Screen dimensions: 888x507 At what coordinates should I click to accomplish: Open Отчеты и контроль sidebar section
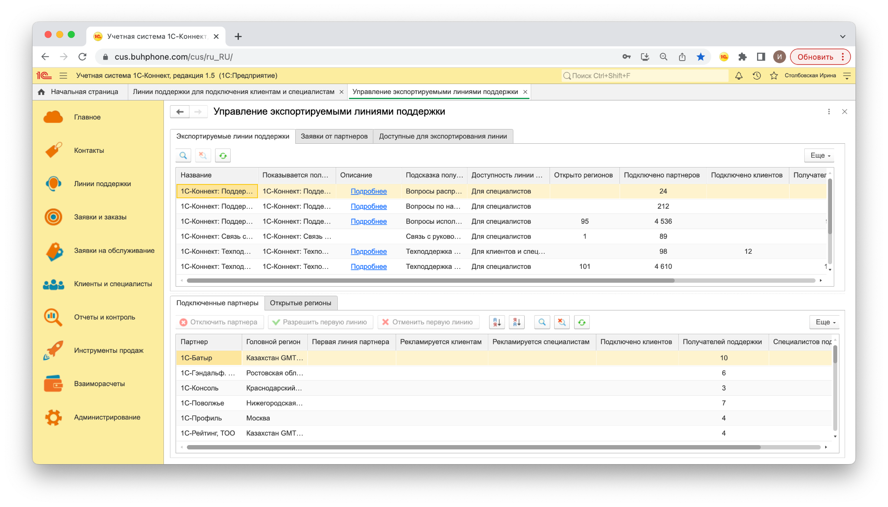click(104, 317)
